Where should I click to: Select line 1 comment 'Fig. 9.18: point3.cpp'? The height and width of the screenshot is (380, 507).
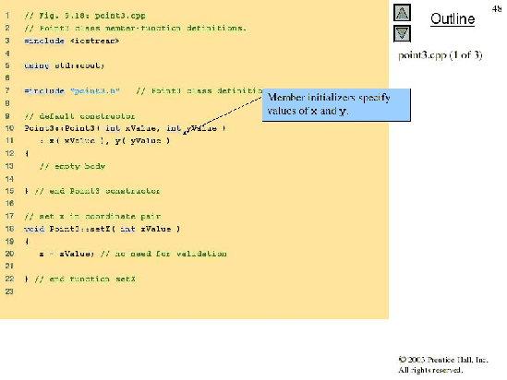point(85,16)
